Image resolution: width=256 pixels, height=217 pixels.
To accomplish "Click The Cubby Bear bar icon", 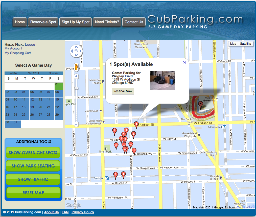I will click(189, 125).
